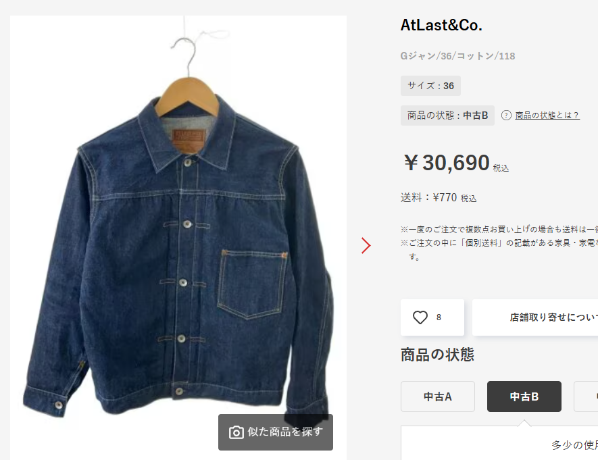Click the 商品の状態：中古B badge
The height and width of the screenshot is (460, 598).
tap(447, 116)
